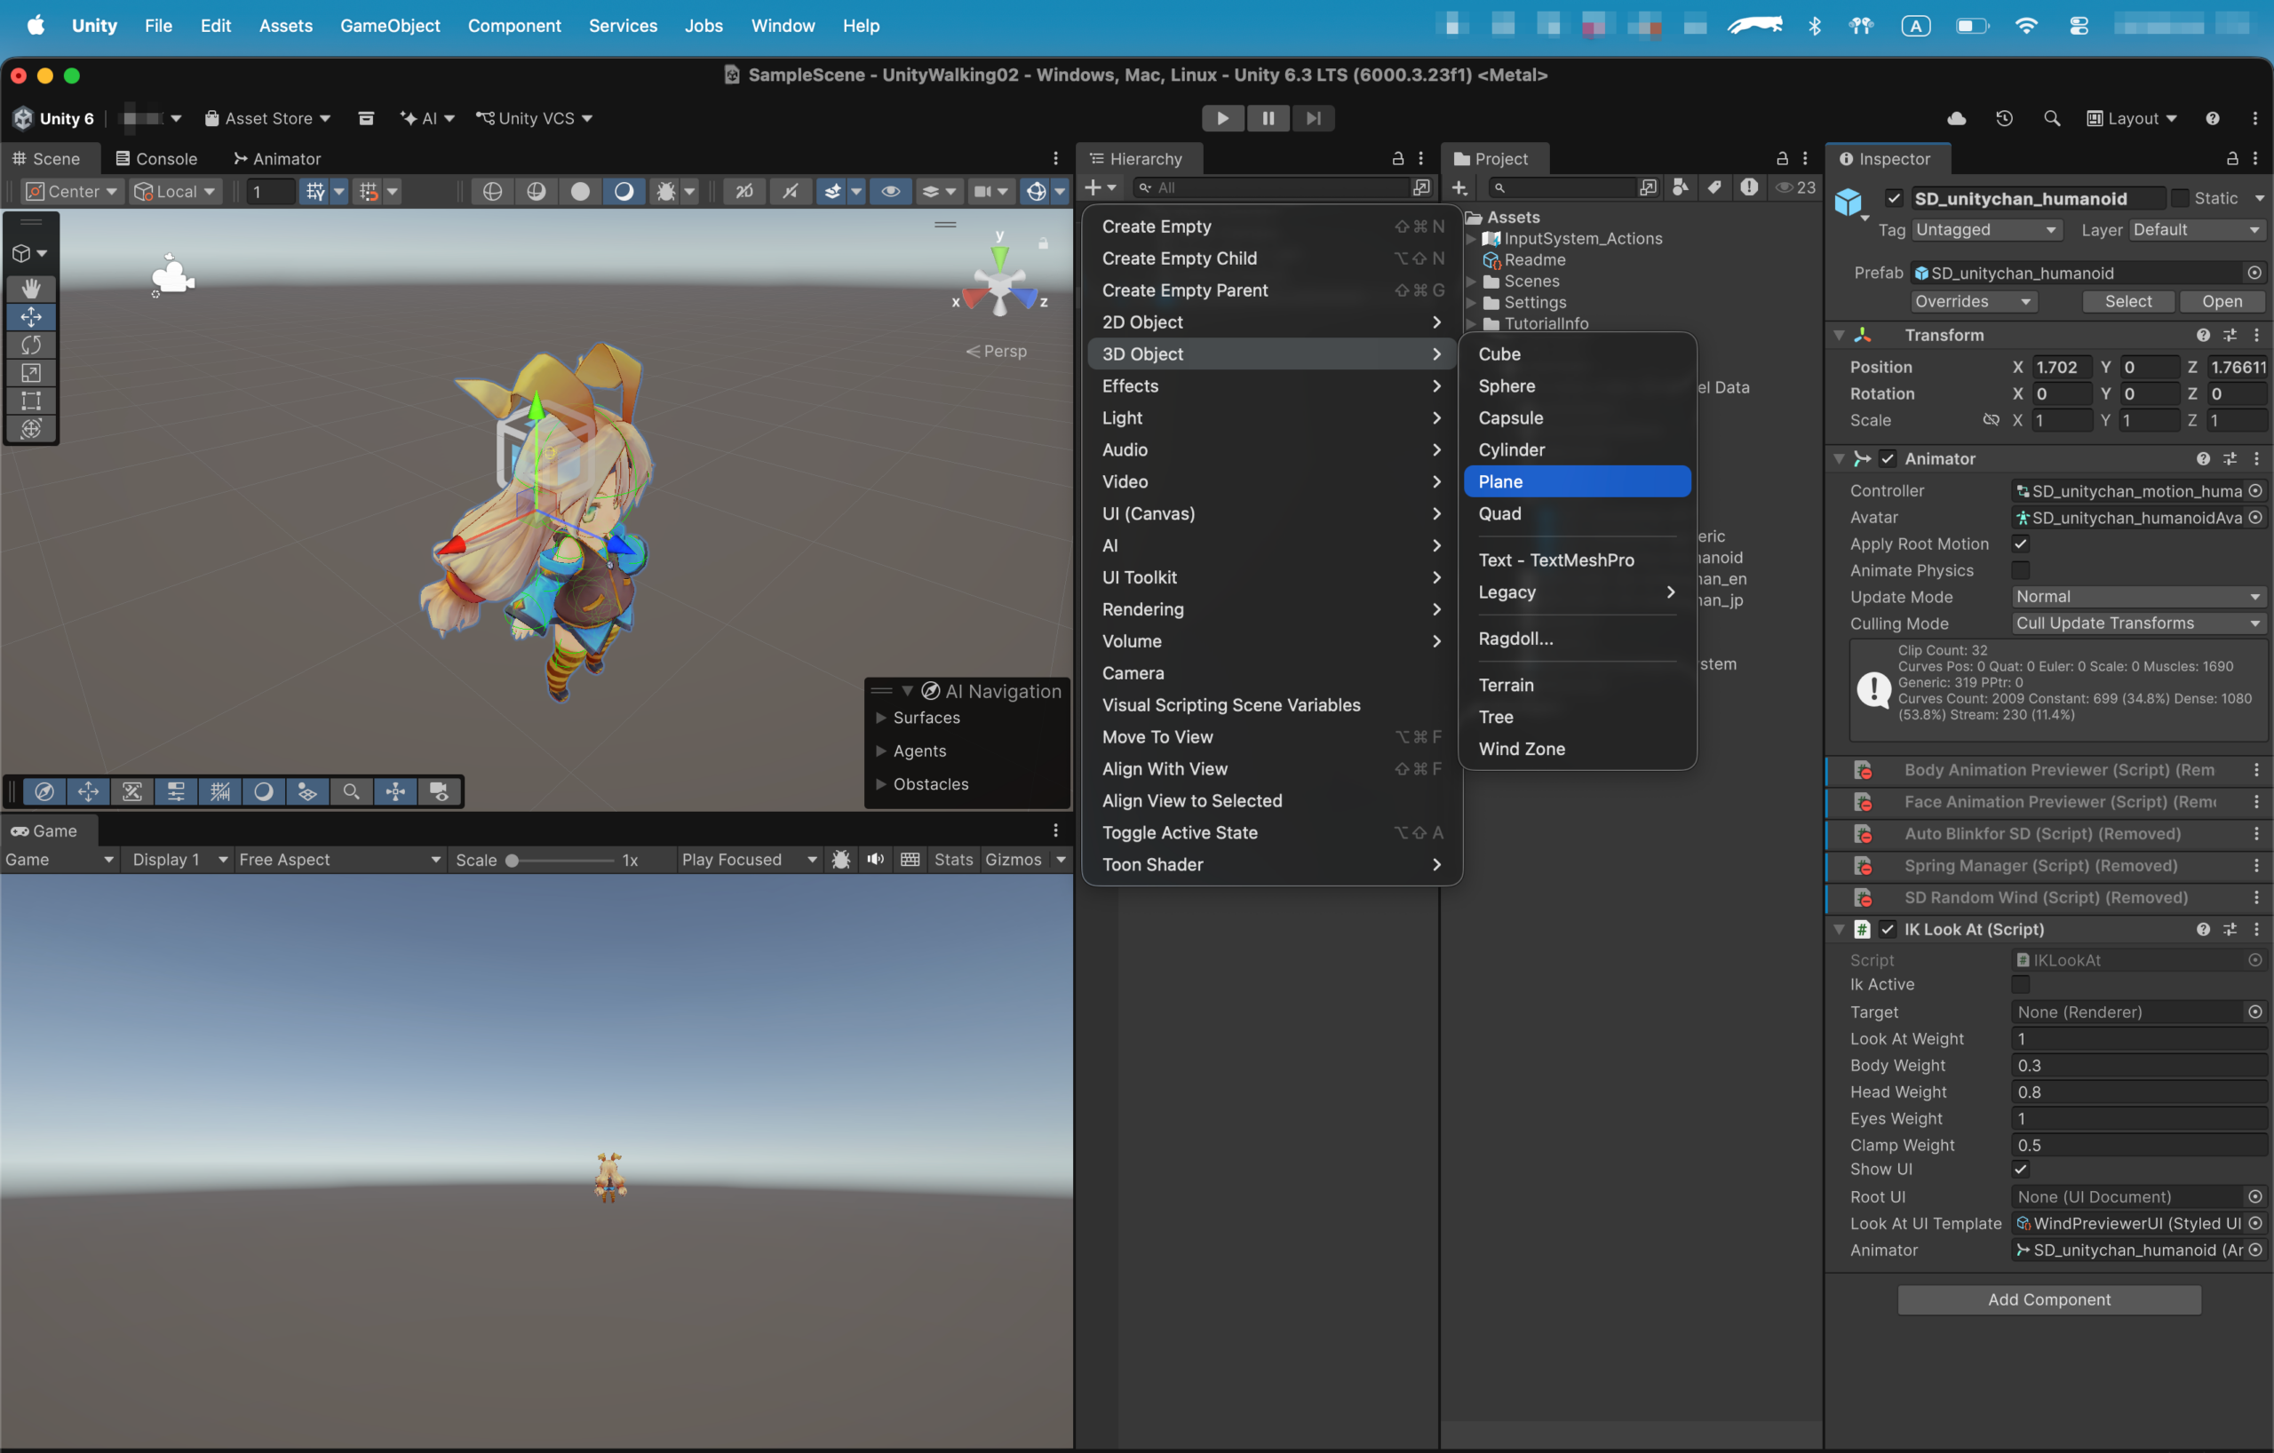Click the Hierarchy search field

point(1272,188)
